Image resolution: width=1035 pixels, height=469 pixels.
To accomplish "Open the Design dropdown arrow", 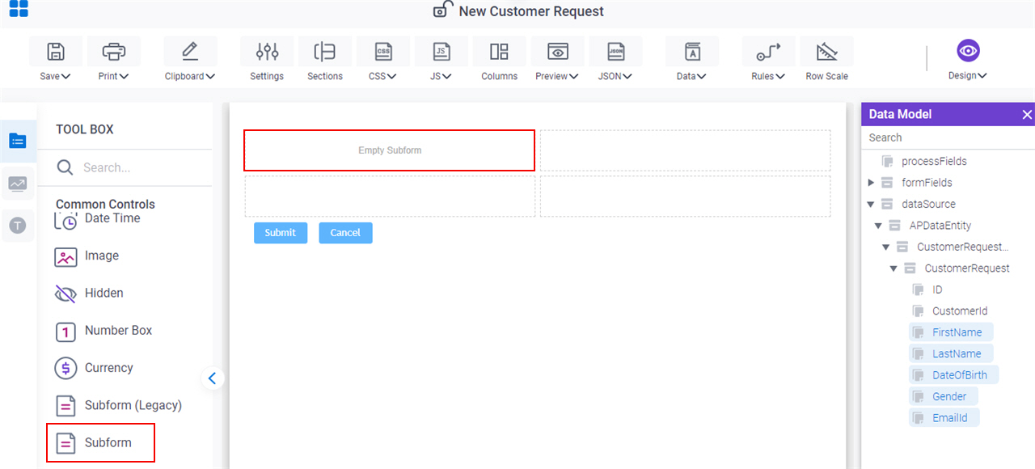I will (982, 76).
